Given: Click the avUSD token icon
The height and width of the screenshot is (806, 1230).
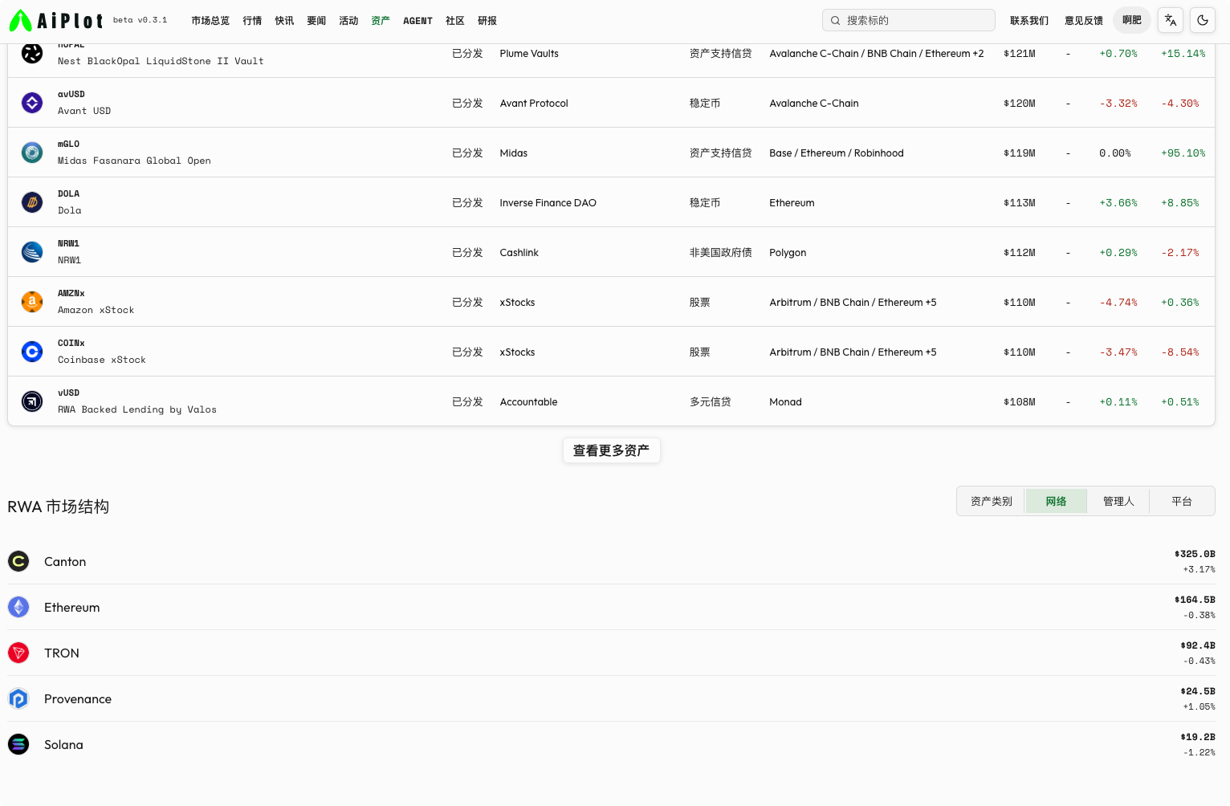Looking at the screenshot, I should (32, 103).
